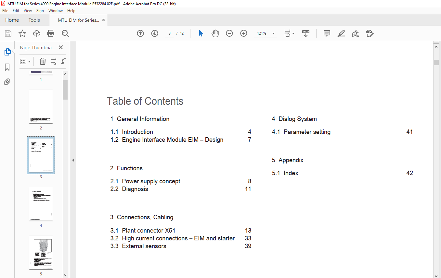
Task: Click the 4 Dialog System heading
Action: (294, 119)
